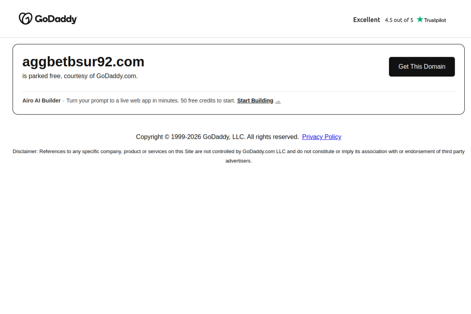Viewport: 471px width, 314px height.
Task: Open the Trustpilot brand name link
Action: tap(435, 20)
